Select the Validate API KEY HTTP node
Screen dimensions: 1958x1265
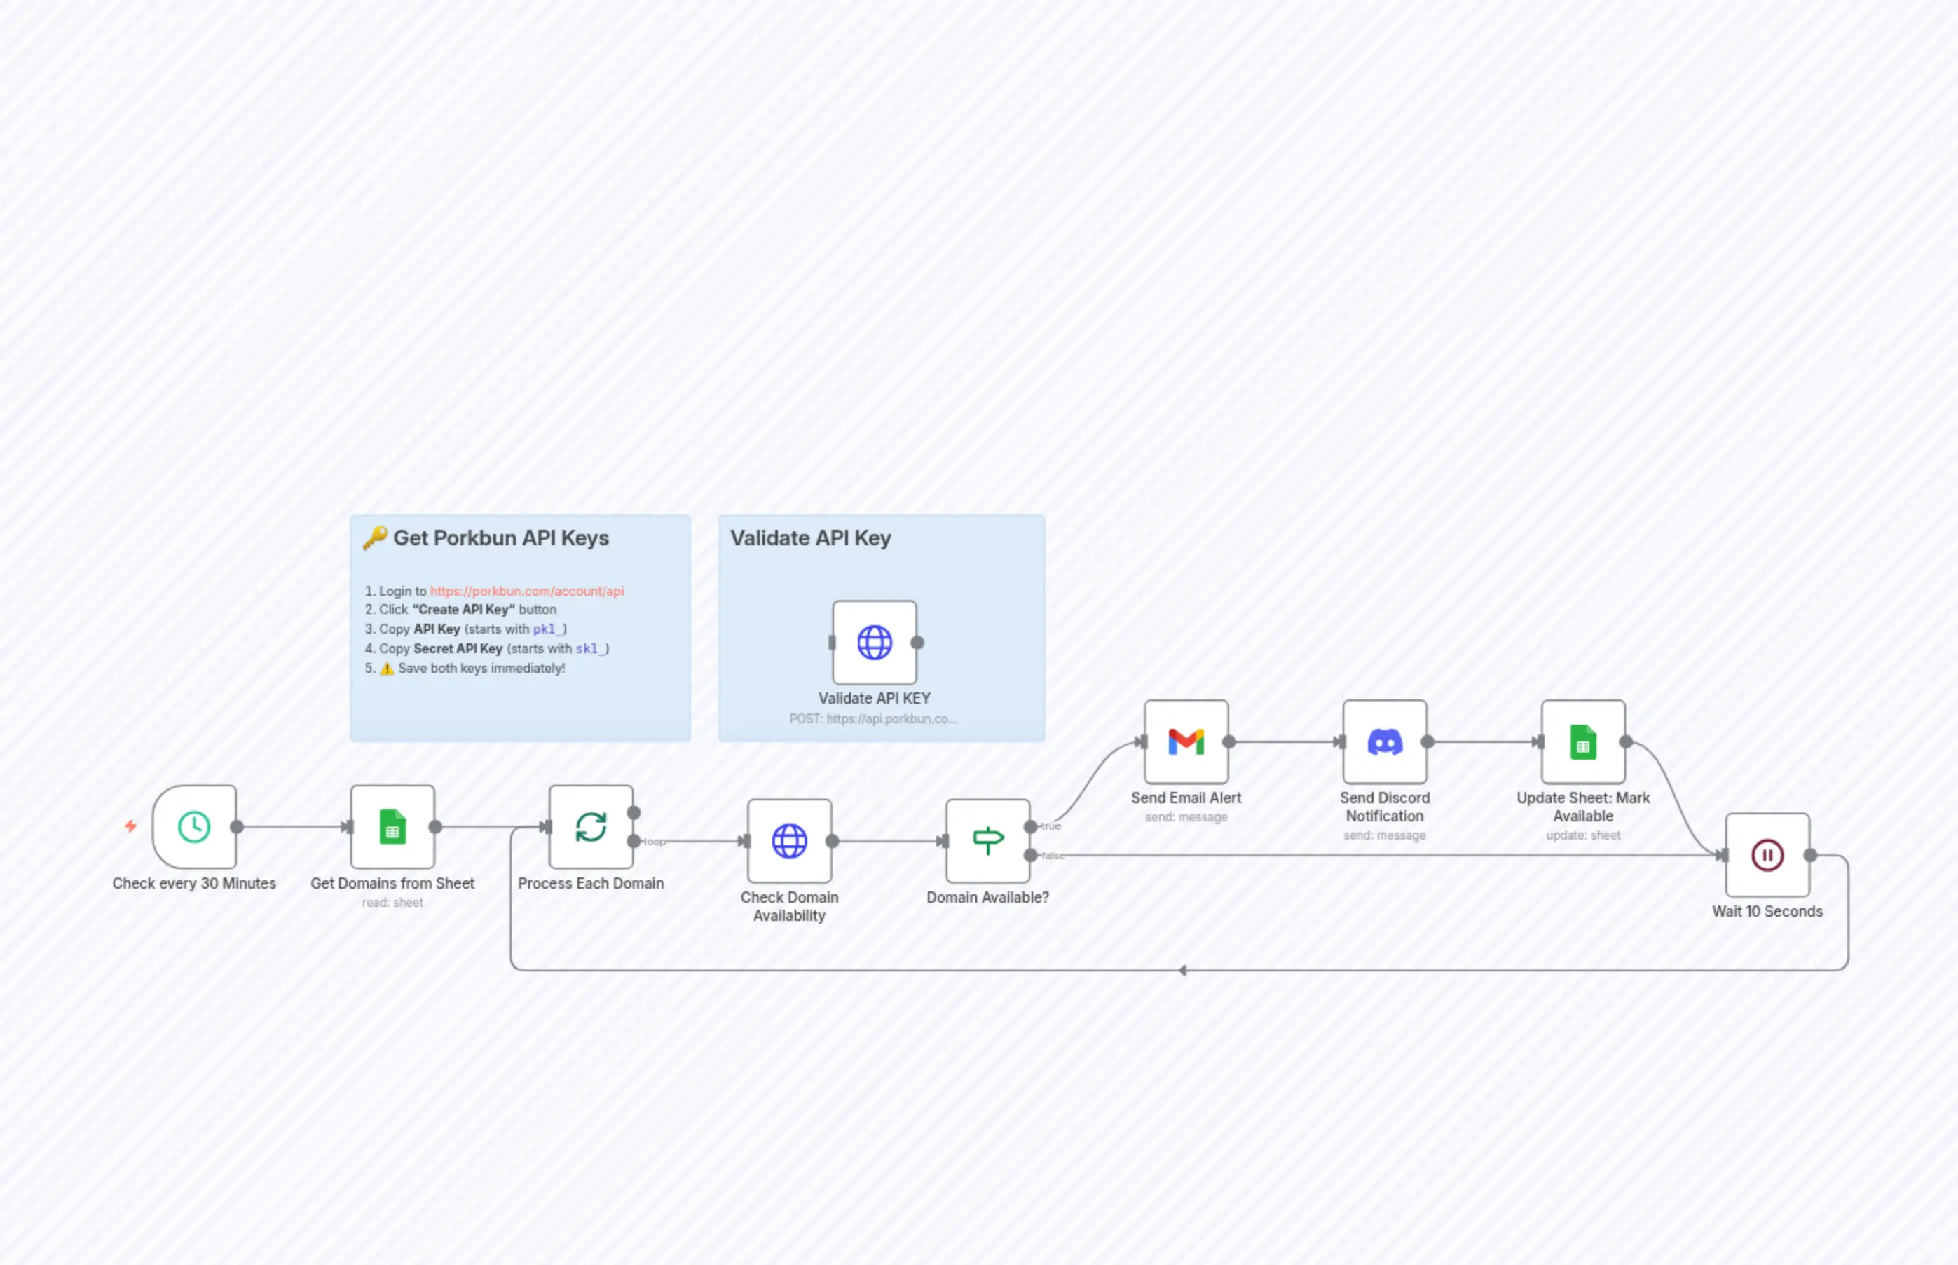click(874, 644)
